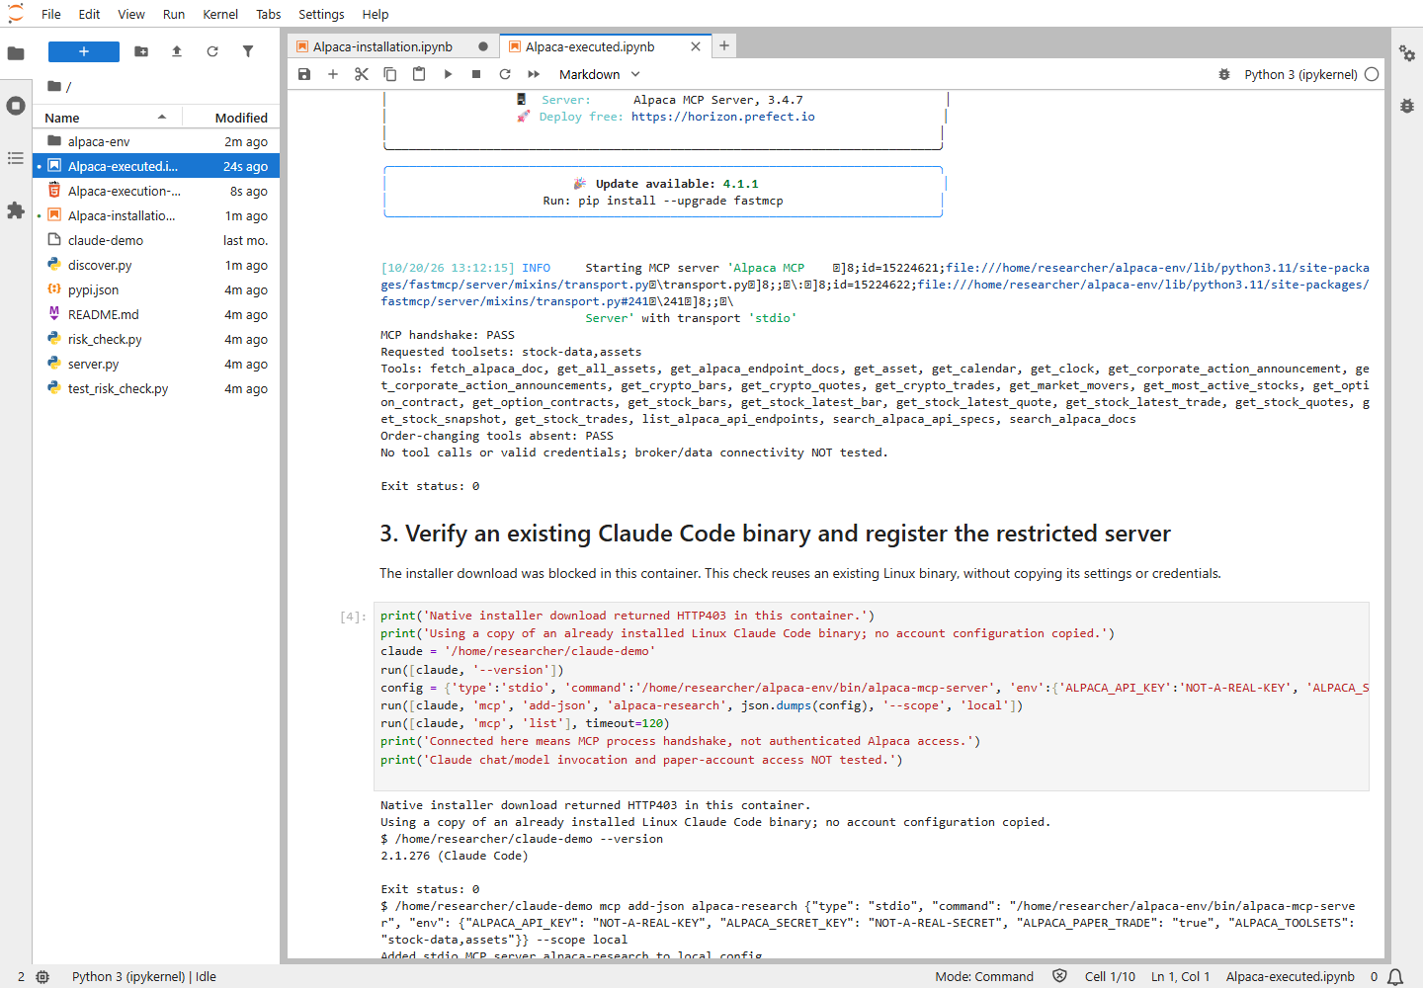
Task: Interrupt the kernel with stop icon
Action: [476, 74]
